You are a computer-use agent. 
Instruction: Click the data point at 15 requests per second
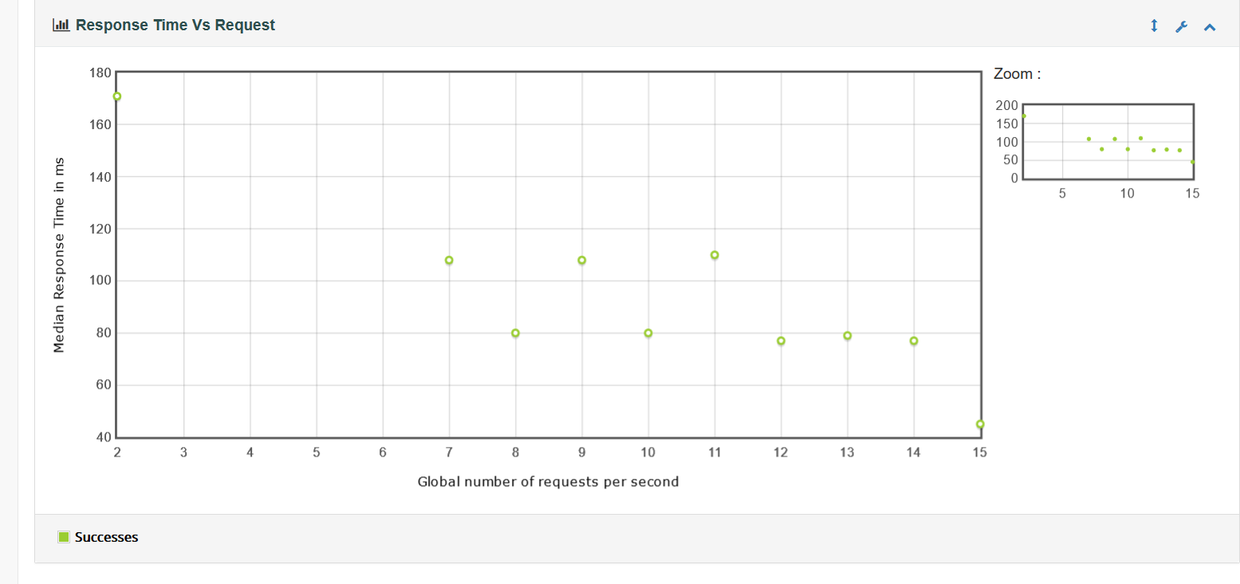980,425
